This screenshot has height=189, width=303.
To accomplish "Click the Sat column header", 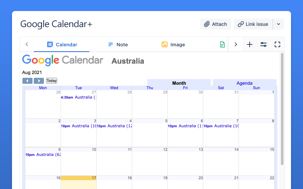I will [x=221, y=88].
